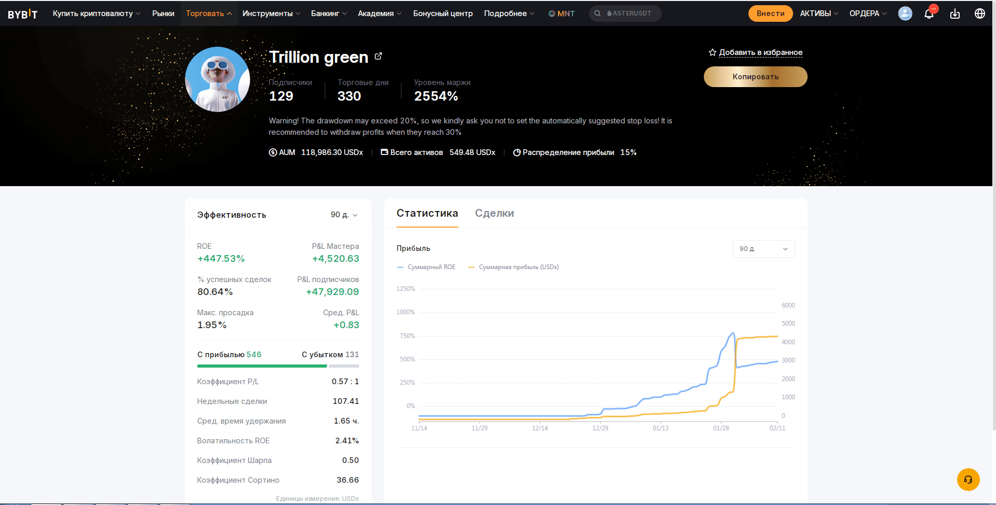The width and height of the screenshot is (996, 505).
Task: Open the АКТИВЫ dropdown
Action: 819,13
